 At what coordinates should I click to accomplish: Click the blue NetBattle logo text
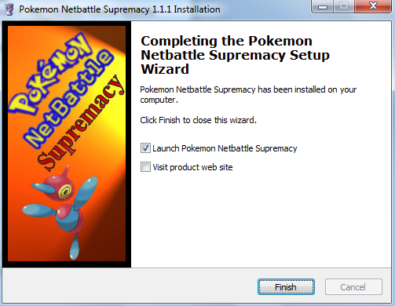coord(69,98)
